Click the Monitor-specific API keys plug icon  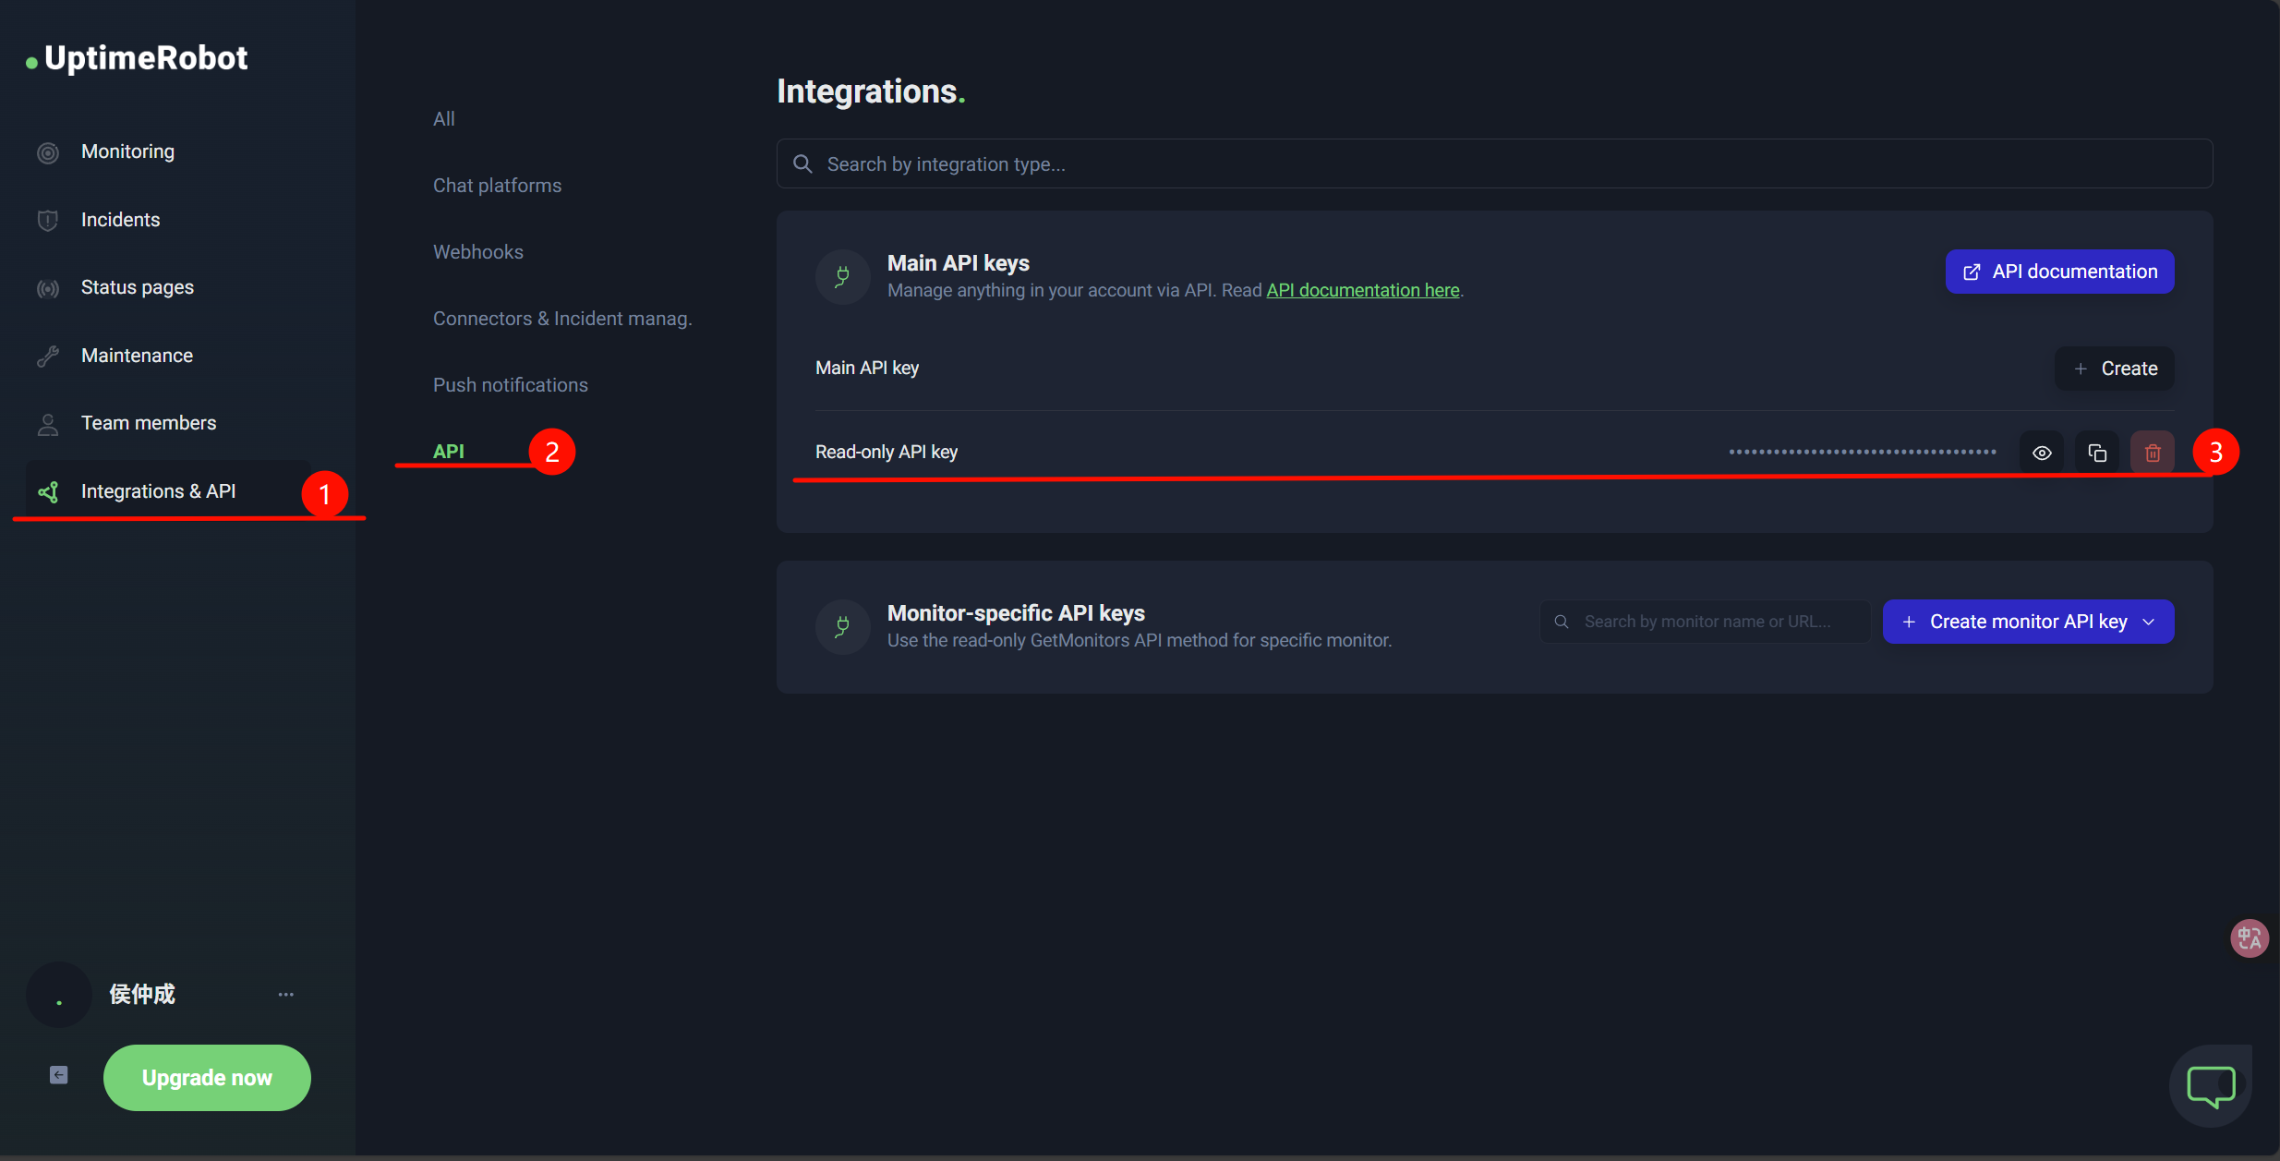[842, 626]
